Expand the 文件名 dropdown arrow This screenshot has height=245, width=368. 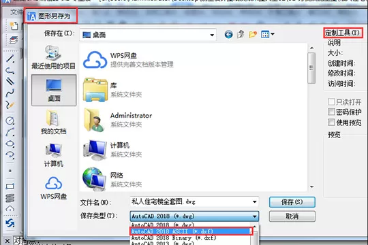(255, 202)
